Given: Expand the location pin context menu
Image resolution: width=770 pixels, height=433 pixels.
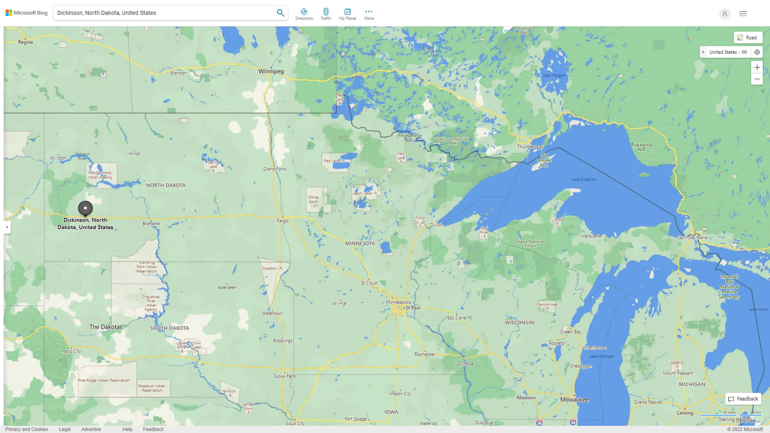Looking at the screenshot, I should [85, 208].
